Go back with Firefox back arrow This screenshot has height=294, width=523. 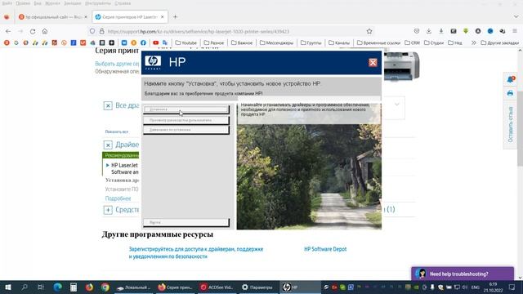tap(8, 31)
